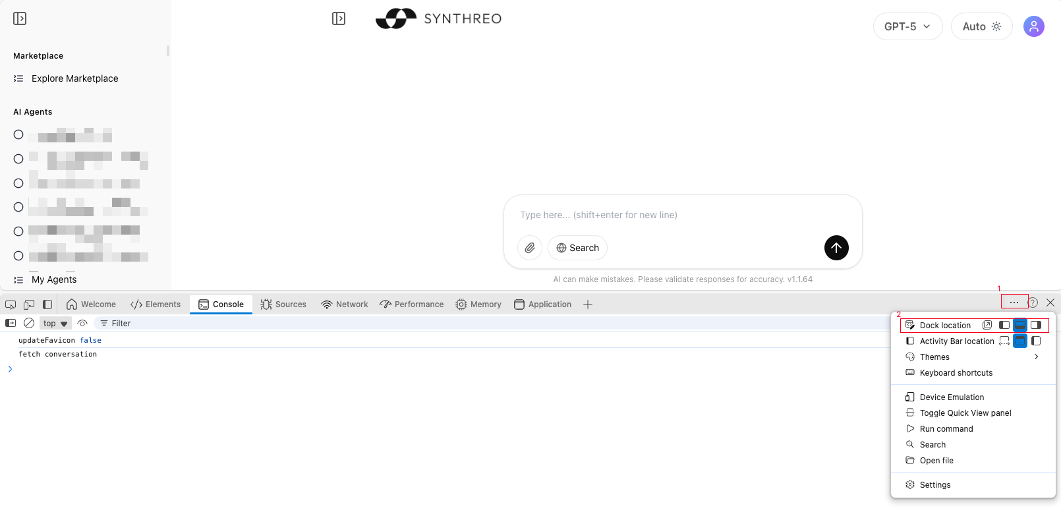The height and width of the screenshot is (520, 1061).
Task: Toggle the Auto theme mode button
Action: point(981,26)
